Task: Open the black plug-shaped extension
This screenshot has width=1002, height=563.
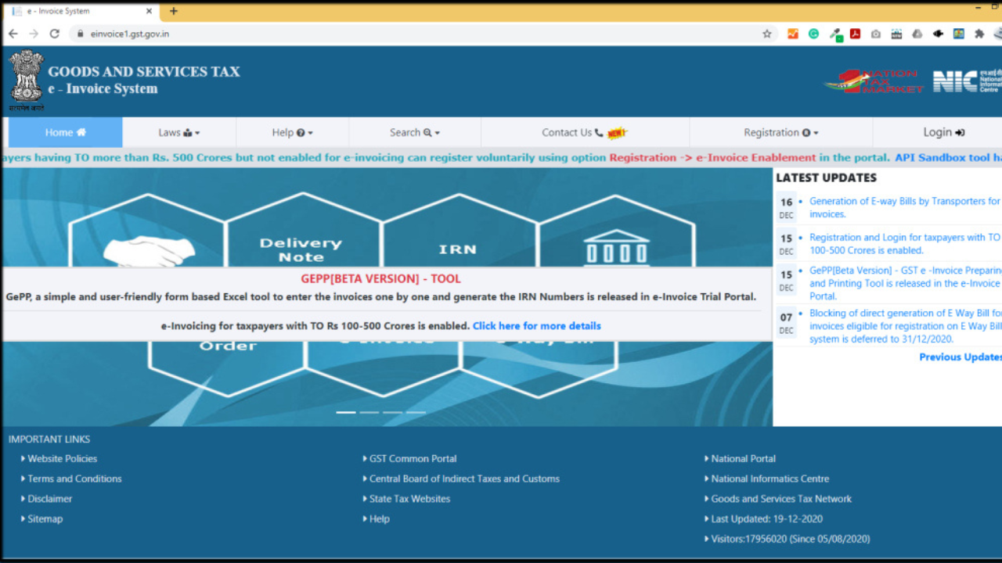Action: point(938,34)
